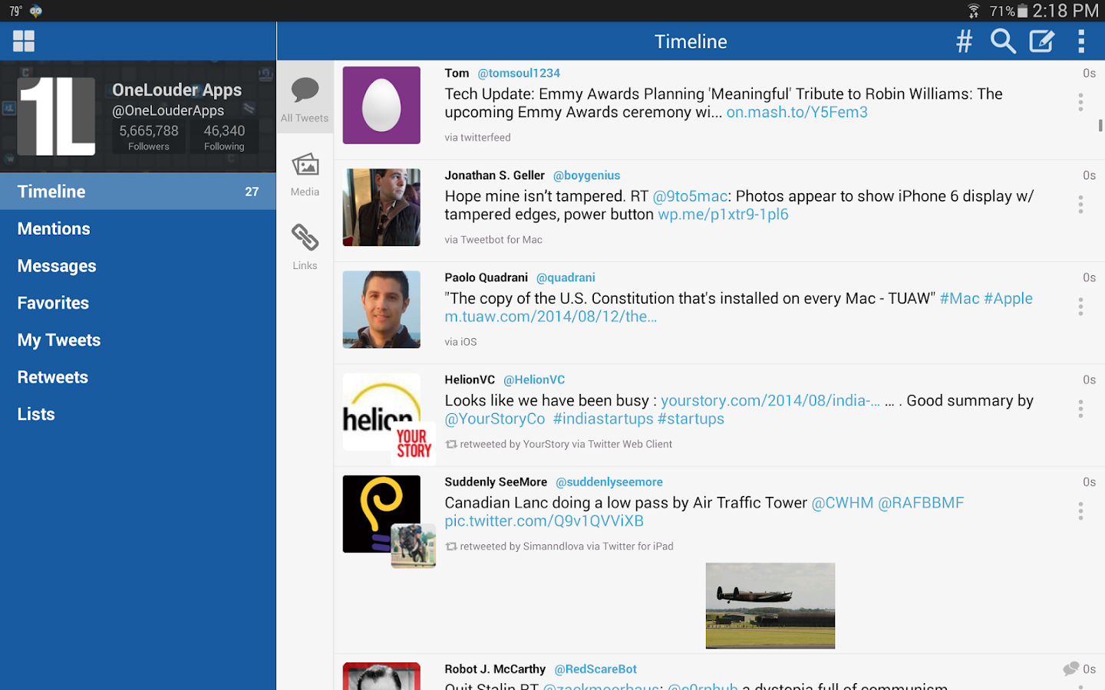This screenshot has height=690, width=1105.
Task: Open the search magnifier icon
Action: pos(1003,41)
